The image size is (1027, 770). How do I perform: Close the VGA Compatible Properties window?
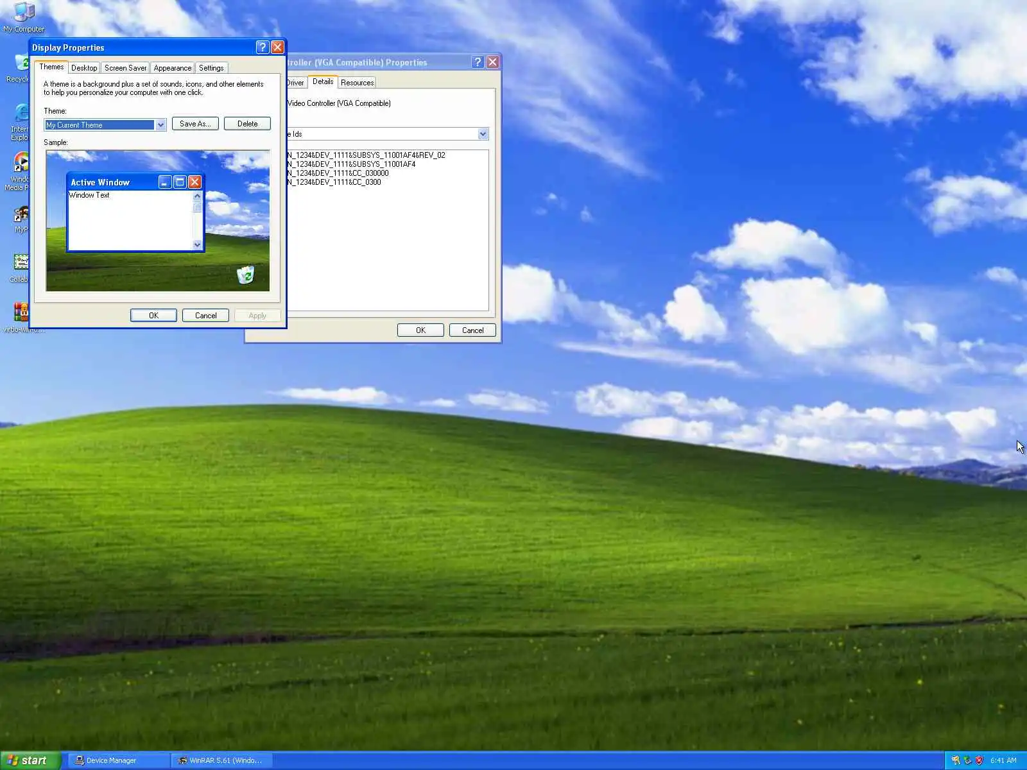click(x=492, y=62)
